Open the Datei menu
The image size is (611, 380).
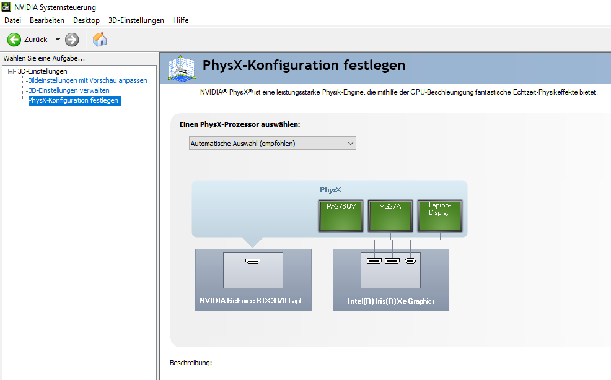tap(13, 20)
